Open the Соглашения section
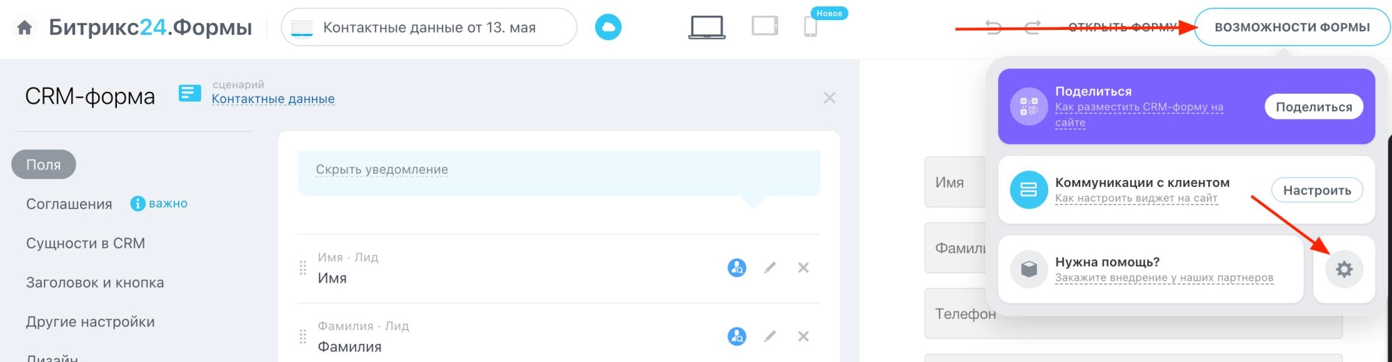This screenshot has height=362, width=1392. coord(69,204)
